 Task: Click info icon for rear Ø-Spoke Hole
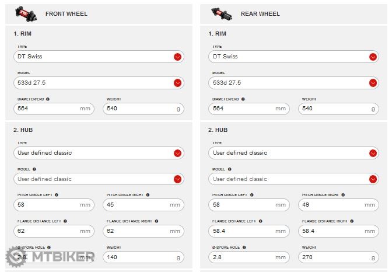[242, 247]
